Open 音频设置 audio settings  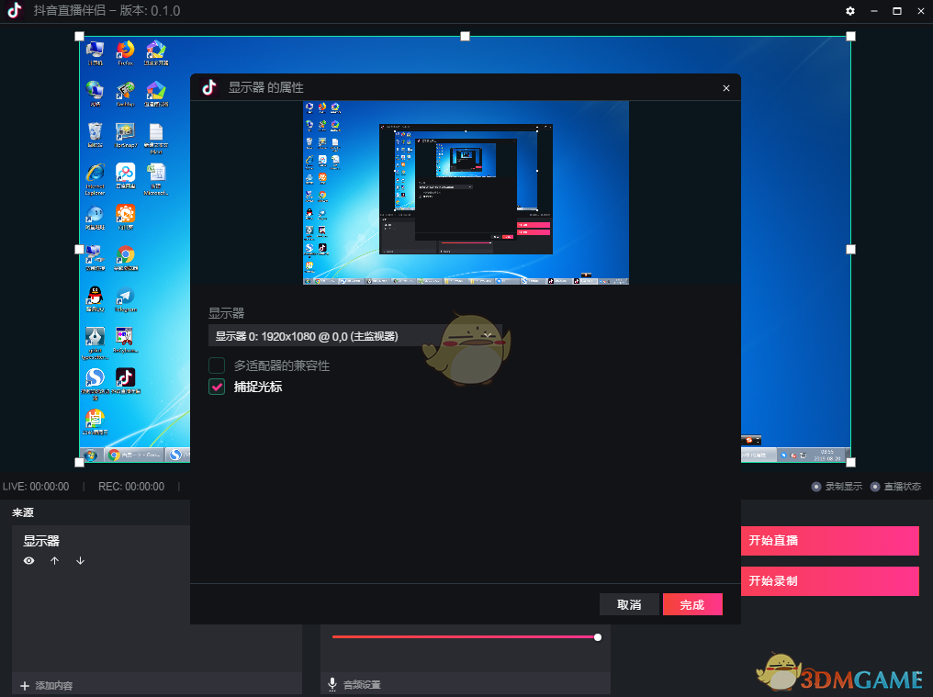(362, 685)
